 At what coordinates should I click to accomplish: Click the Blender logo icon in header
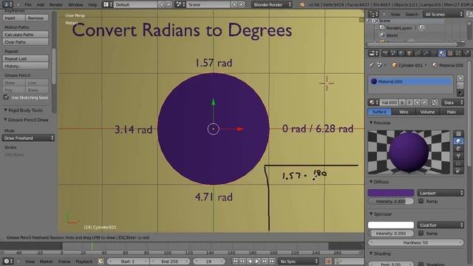click(x=302, y=4)
